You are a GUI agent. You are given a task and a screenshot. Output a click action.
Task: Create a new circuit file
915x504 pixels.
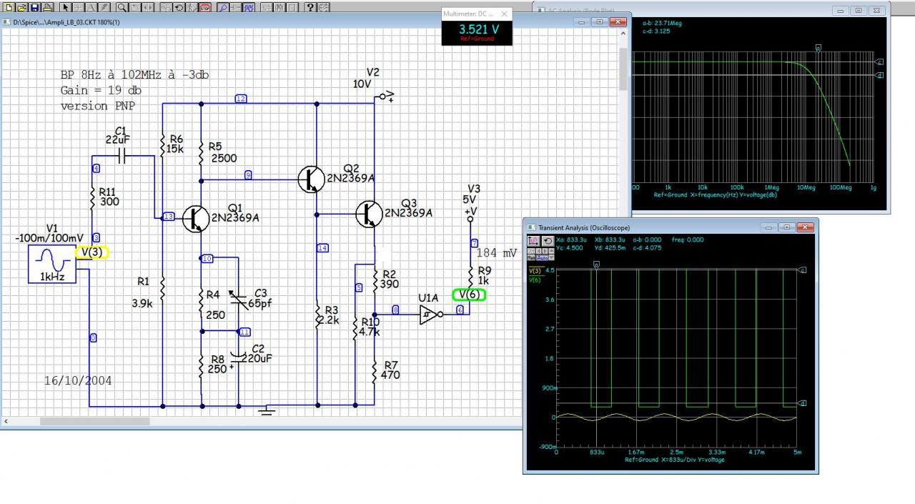tap(9, 7)
